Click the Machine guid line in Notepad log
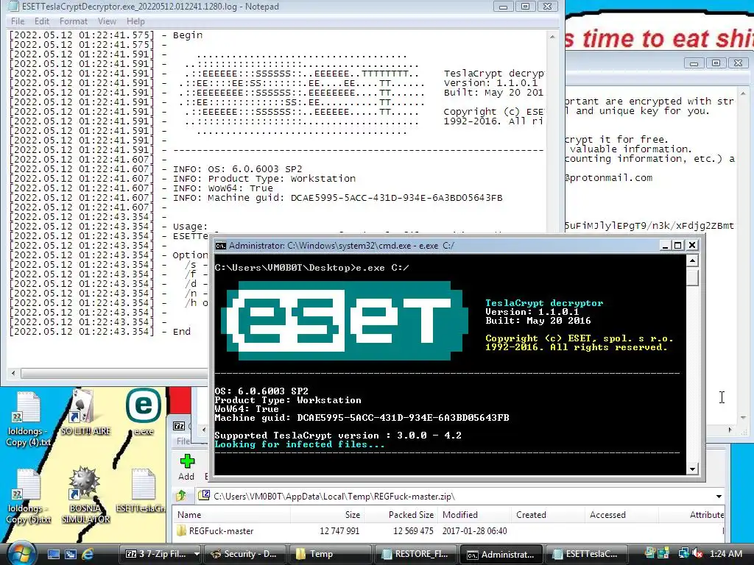Viewport: 754px width, 565px height. point(337,198)
